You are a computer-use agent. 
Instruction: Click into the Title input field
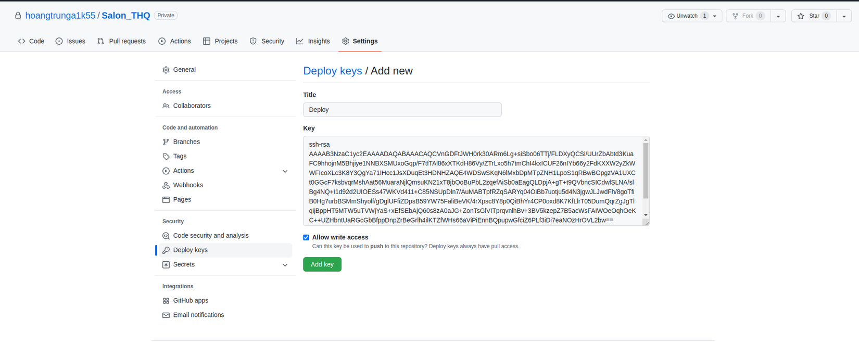point(402,110)
